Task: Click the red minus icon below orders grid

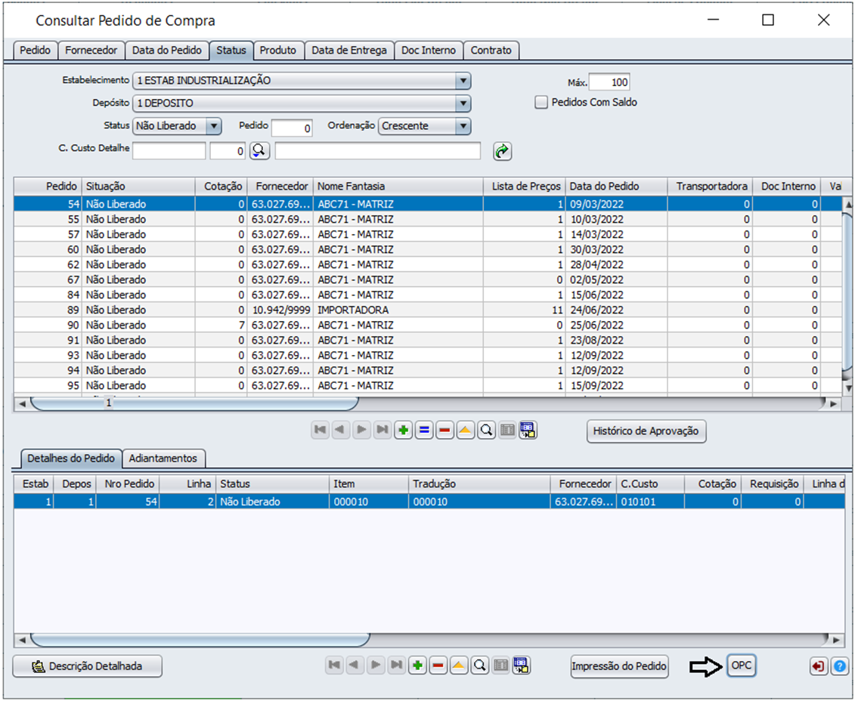Action: pyautogui.click(x=445, y=431)
